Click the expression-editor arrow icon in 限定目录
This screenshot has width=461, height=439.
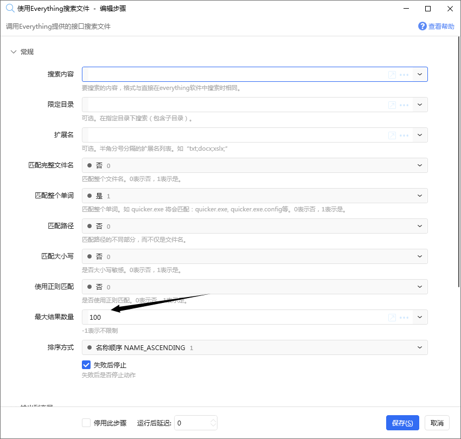[x=392, y=105]
